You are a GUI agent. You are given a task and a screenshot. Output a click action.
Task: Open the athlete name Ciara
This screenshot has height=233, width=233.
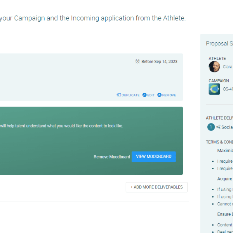(228, 67)
